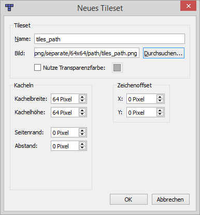The image size is (200, 215).
Task: Decrease Kachelhöhe with the down arrow
Action: [x=82, y=114]
